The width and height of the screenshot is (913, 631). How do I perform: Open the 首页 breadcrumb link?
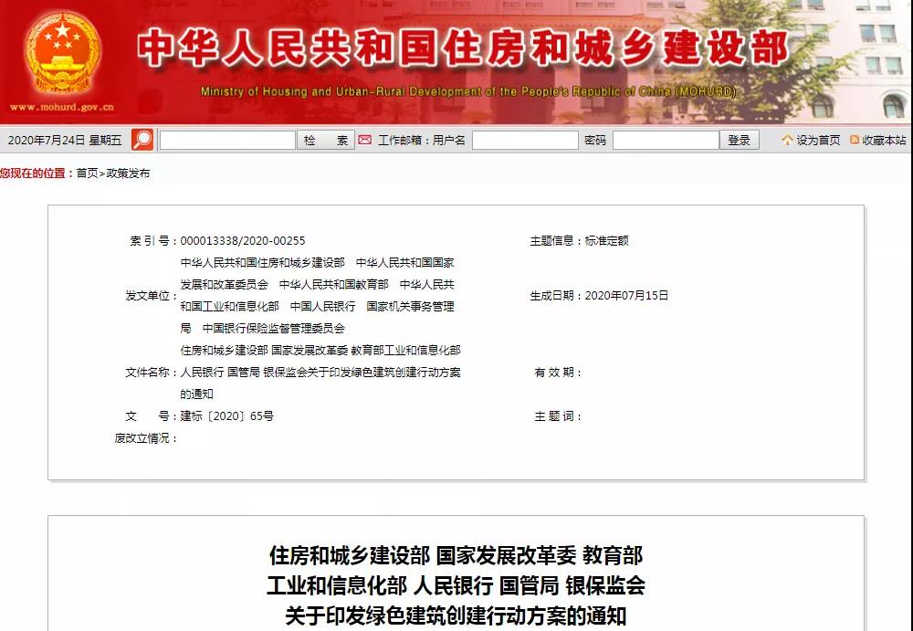coord(88,173)
